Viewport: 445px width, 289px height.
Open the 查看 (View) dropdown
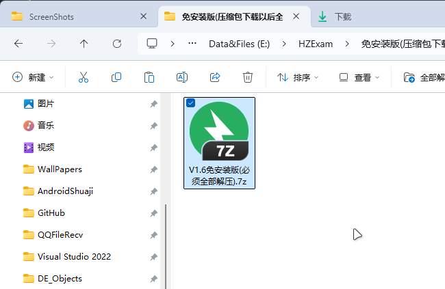[x=359, y=77]
